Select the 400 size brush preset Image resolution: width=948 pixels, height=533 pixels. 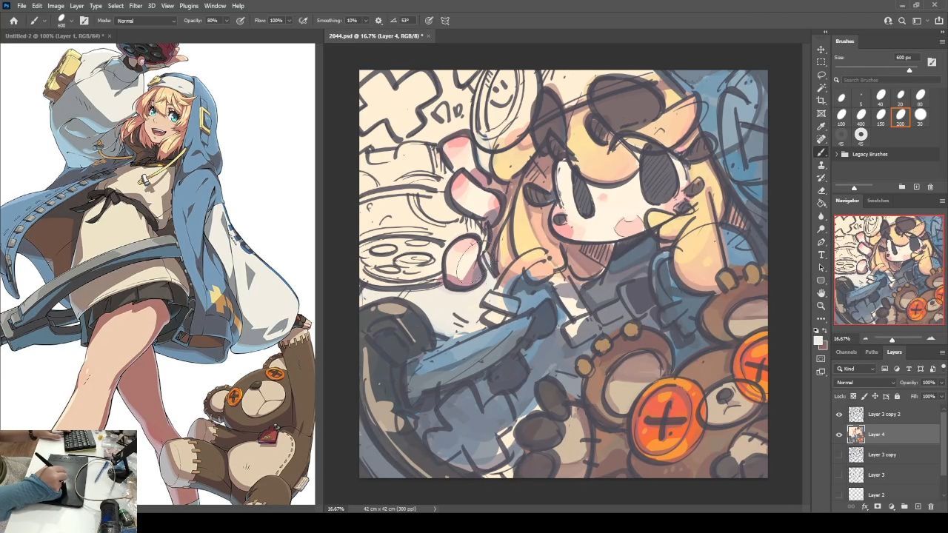point(861,116)
